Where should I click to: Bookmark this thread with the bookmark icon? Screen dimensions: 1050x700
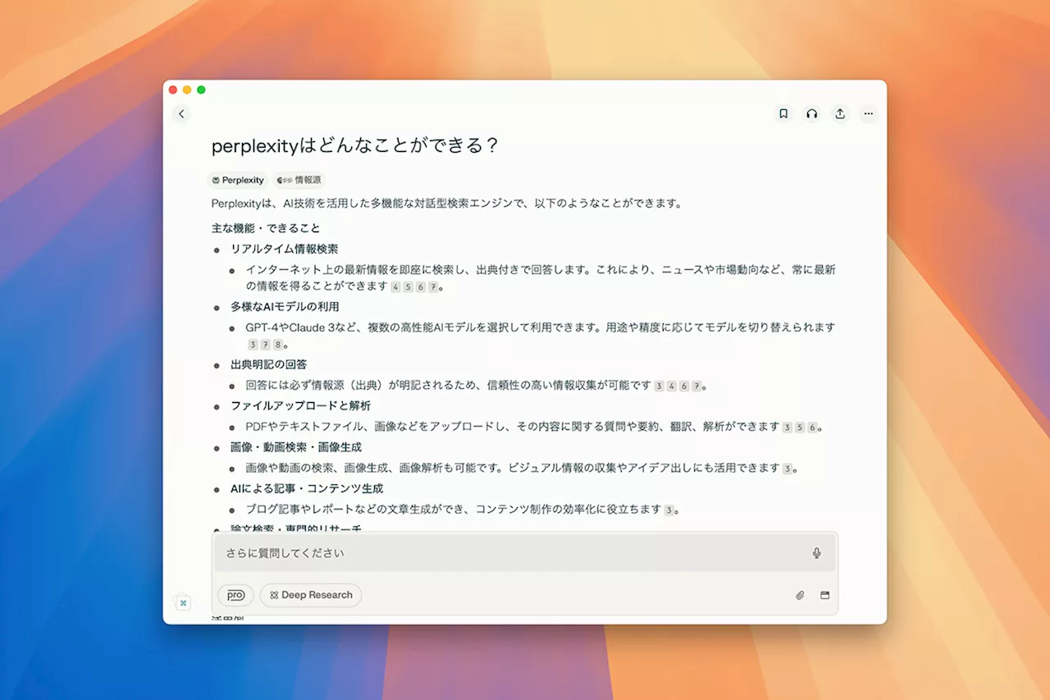(x=783, y=114)
